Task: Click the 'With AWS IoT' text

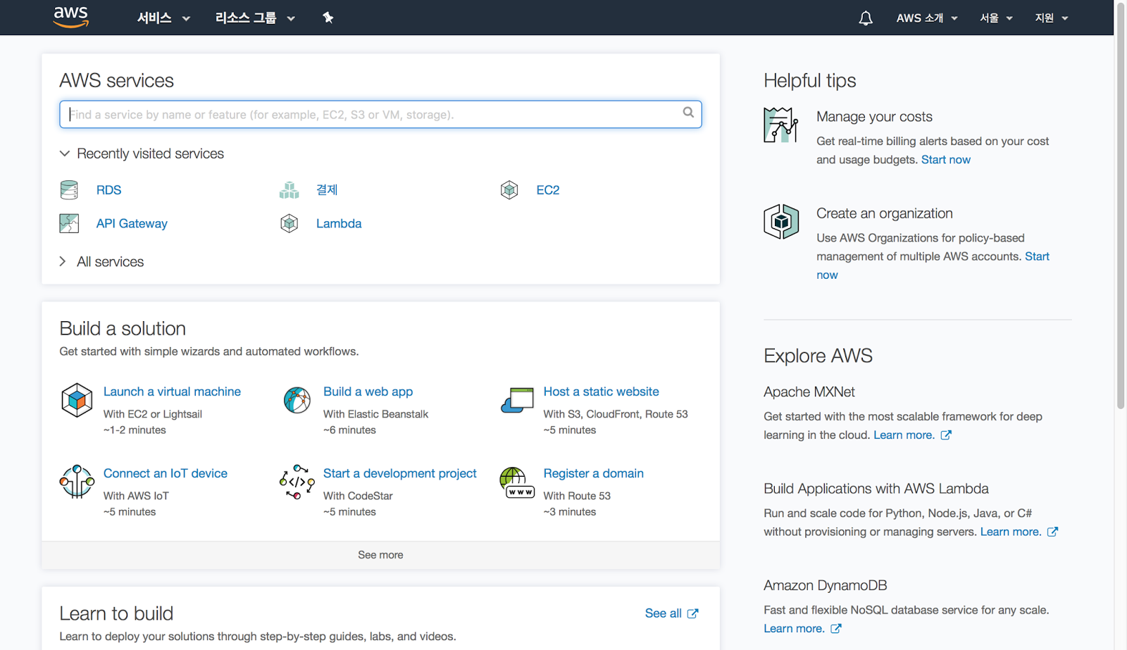Action: coord(136,496)
